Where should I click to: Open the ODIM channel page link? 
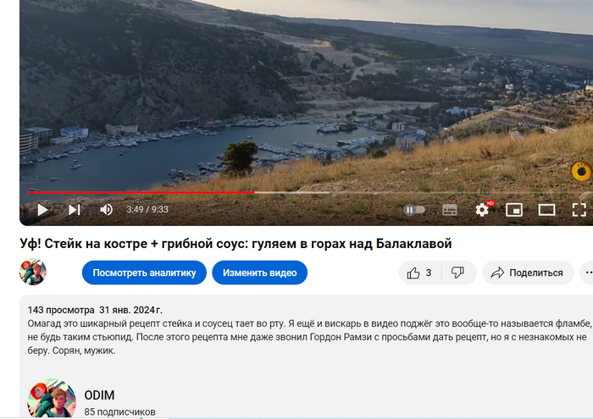click(x=99, y=395)
